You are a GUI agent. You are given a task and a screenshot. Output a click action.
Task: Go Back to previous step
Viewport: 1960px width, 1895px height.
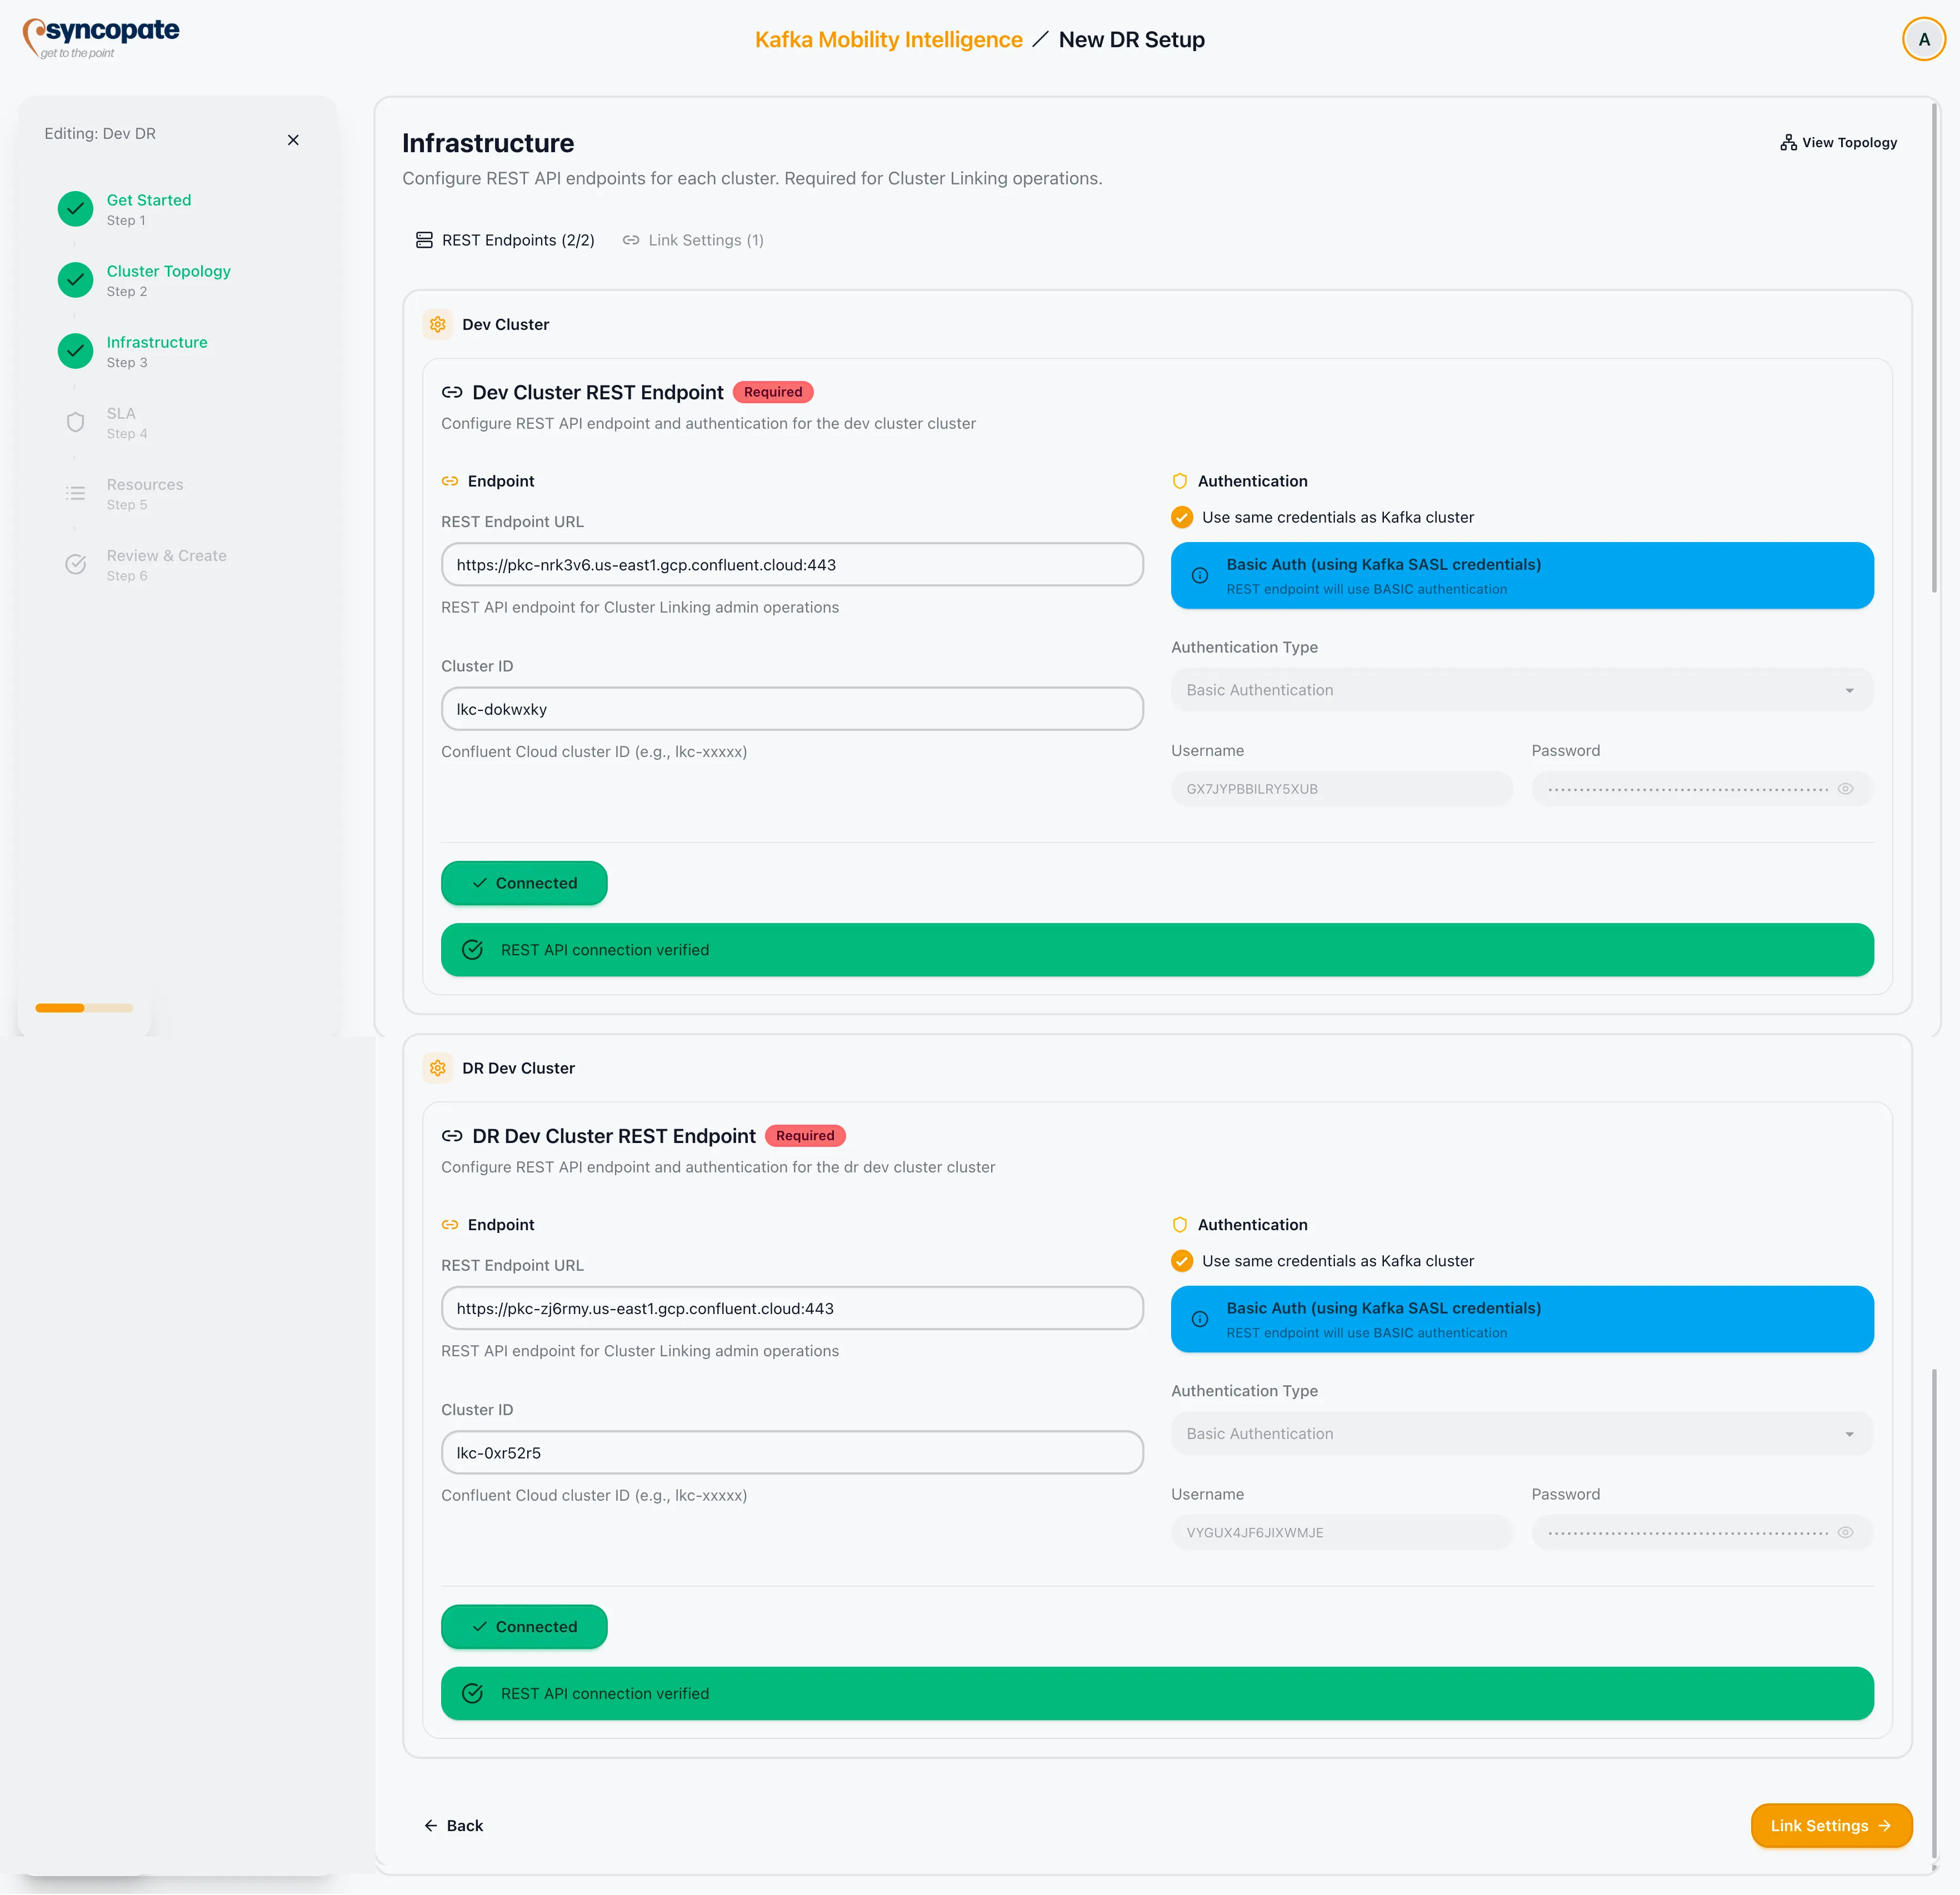[x=453, y=1826]
